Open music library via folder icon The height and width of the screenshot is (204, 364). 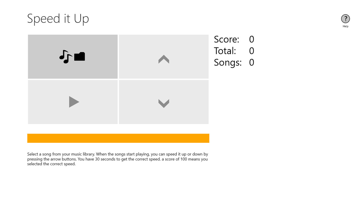[x=80, y=57]
